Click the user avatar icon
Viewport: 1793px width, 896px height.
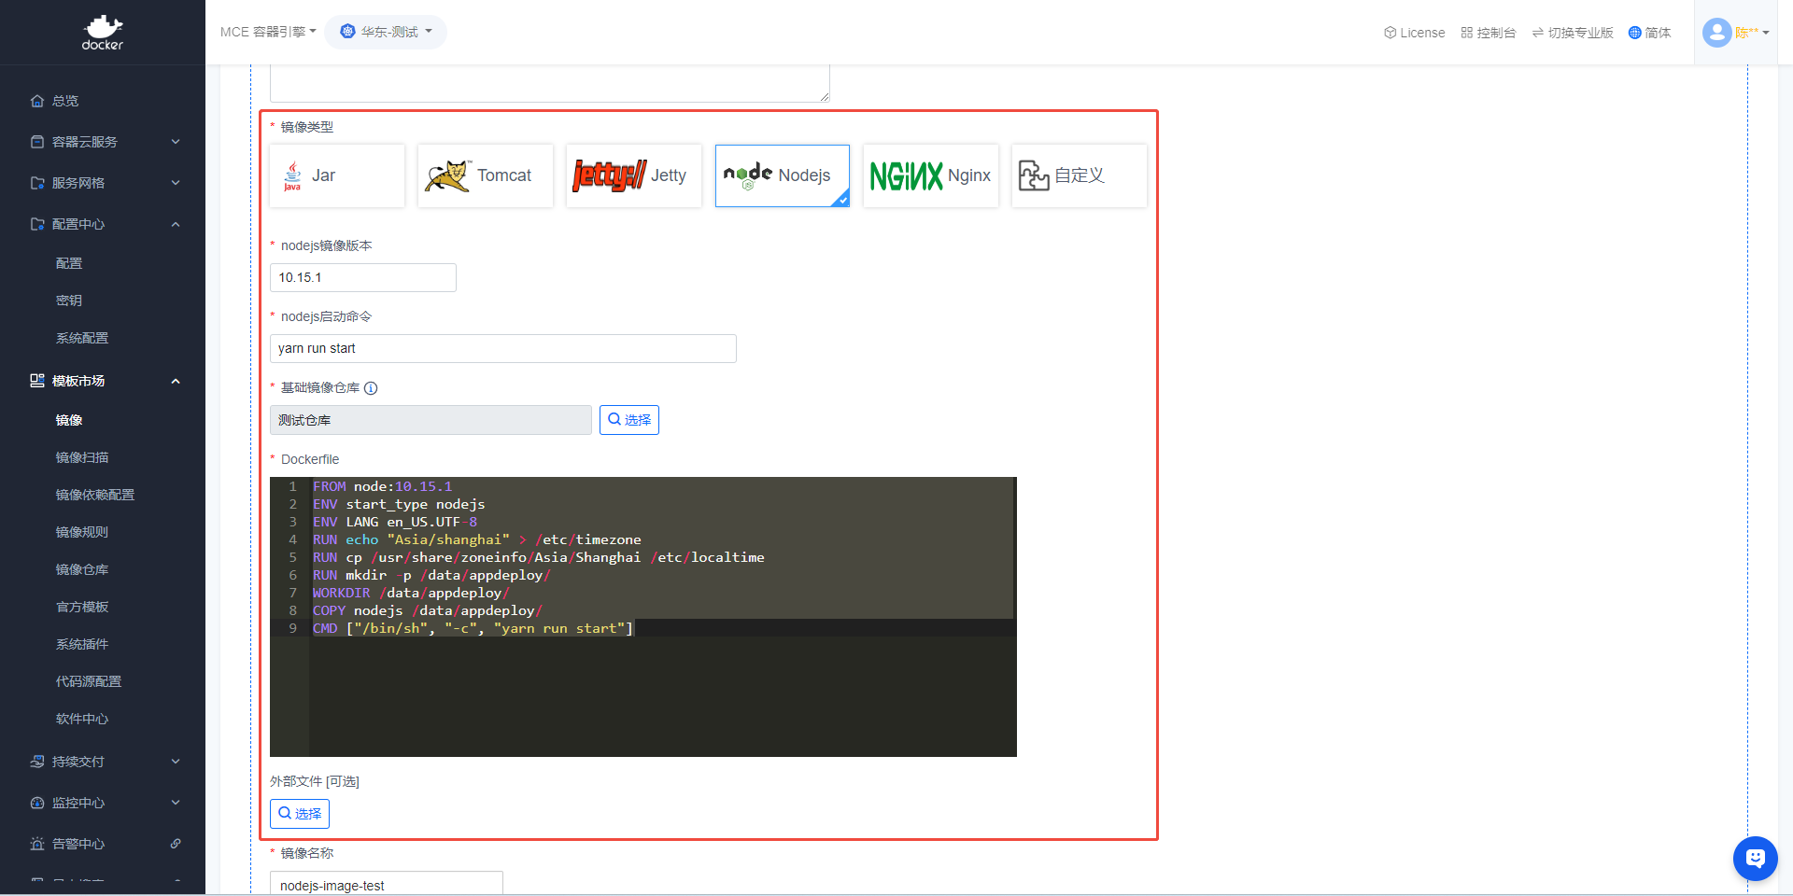(1716, 33)
